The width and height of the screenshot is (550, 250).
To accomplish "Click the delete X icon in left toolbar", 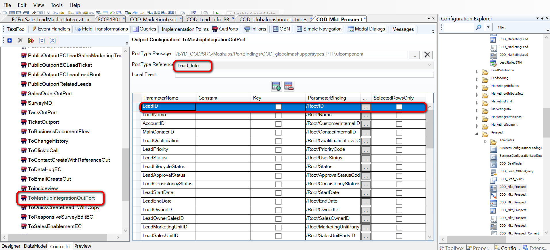I will point(20,40).
